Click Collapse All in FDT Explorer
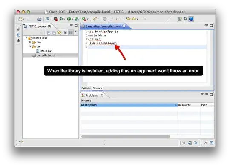Viewport: 230px width, 167px height. tap(54, 32)
